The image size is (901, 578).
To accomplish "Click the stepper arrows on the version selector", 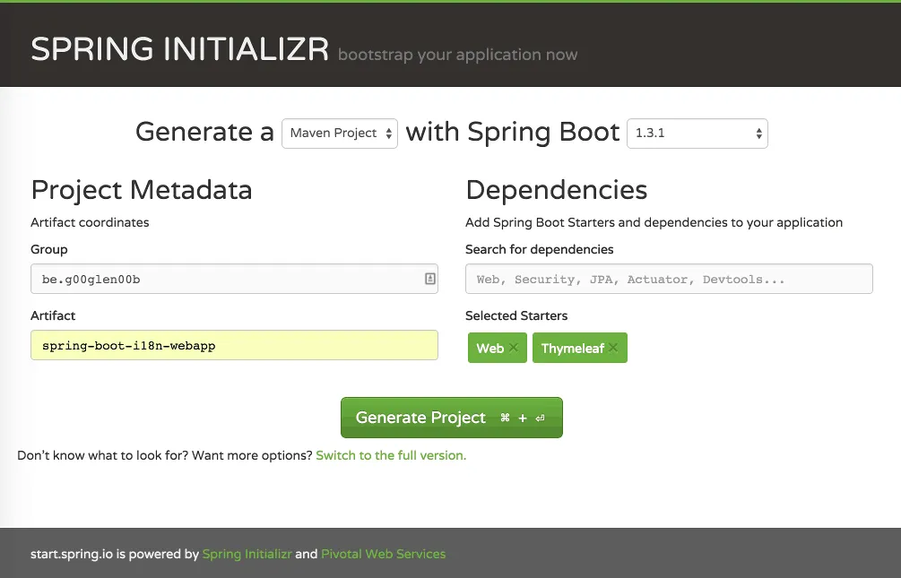I will click(x=758, y=133).
